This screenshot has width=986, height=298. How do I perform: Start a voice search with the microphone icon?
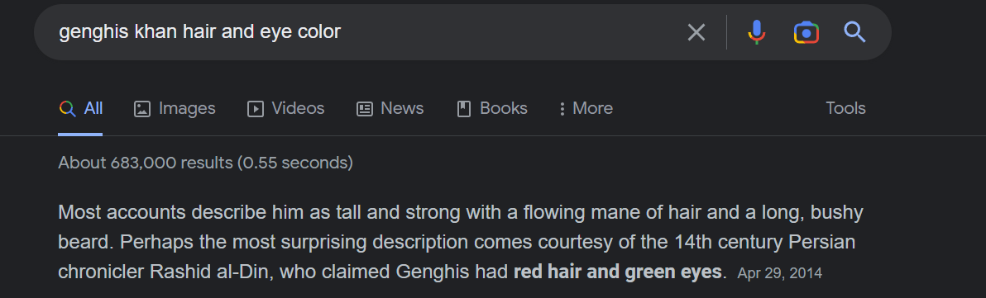tap(757, 32)
